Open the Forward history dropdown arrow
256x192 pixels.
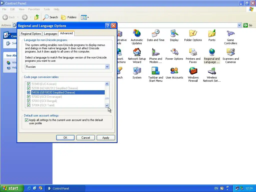click(x=30, y=17)
